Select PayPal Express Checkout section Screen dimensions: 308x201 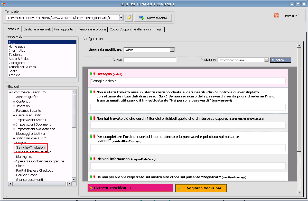point(34,171)
